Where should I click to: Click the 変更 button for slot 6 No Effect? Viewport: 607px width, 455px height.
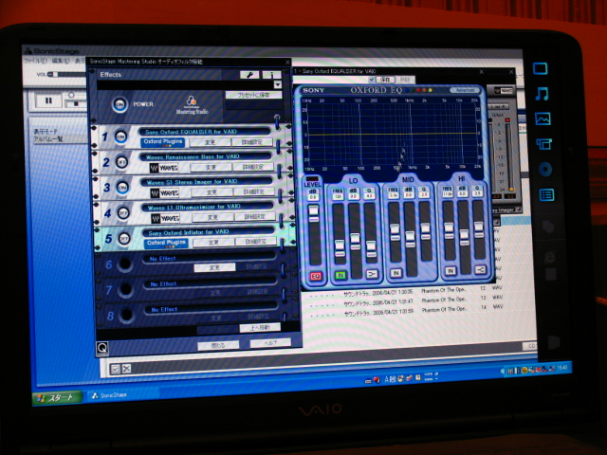point(215,267)
